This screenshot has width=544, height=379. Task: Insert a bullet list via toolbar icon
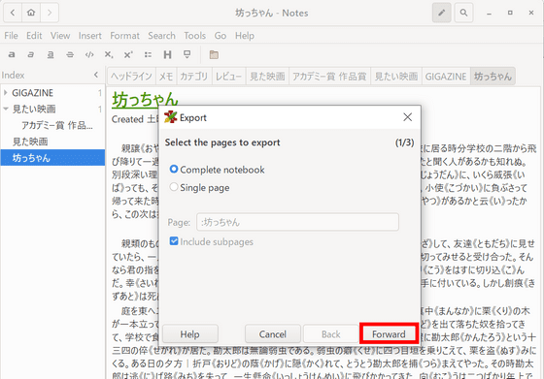(148, 54)
